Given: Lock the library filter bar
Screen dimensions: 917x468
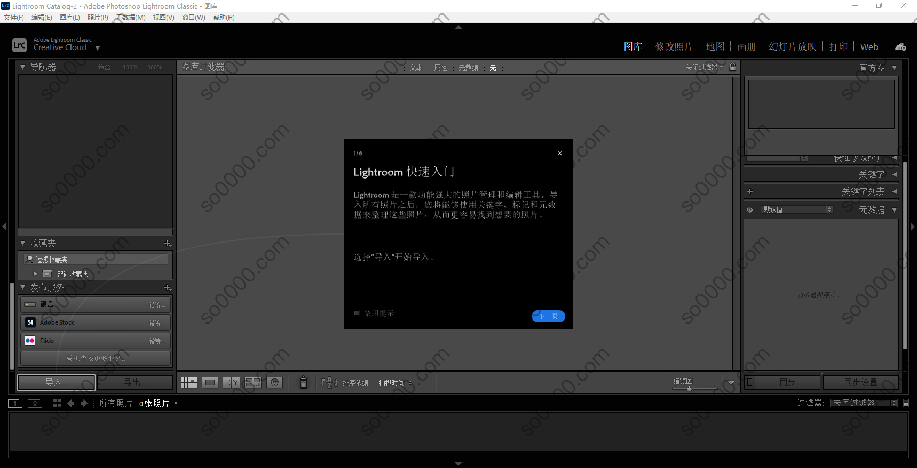Looking at the screenshot, I should [733, 67].
